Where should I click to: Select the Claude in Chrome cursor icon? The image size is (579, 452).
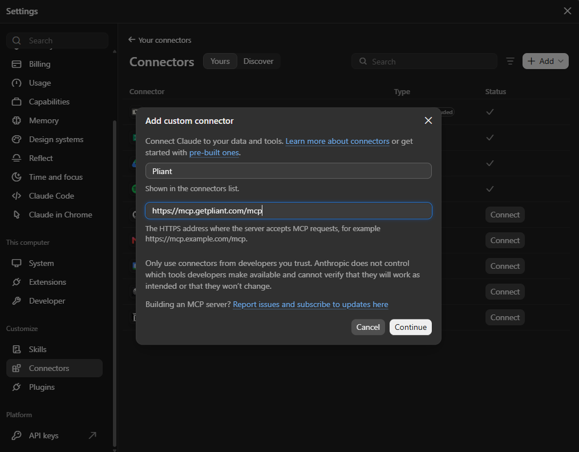pyautogui.click(x=17, y=215)
